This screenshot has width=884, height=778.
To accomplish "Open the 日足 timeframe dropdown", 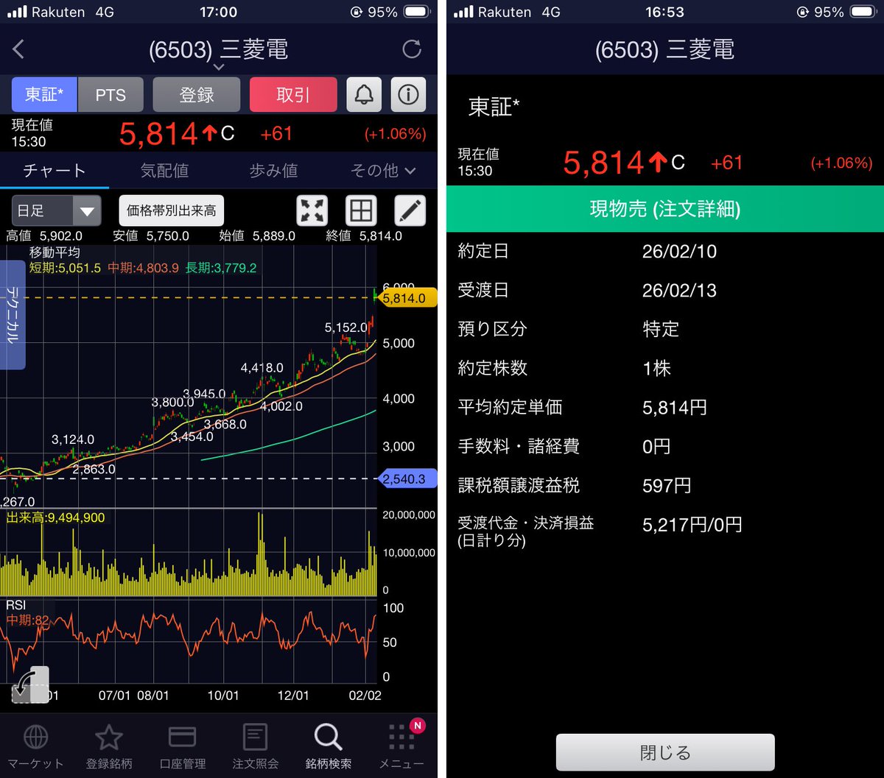I will [56, 211].
